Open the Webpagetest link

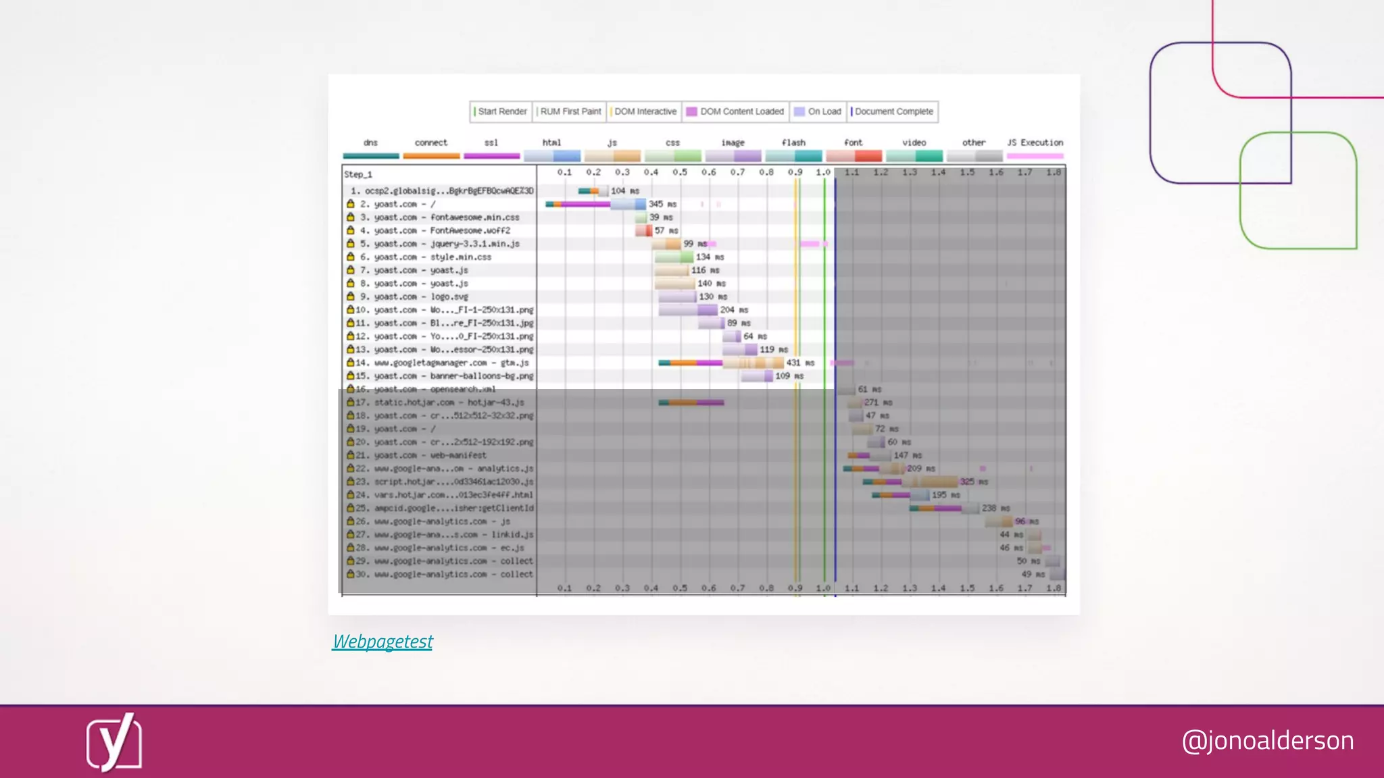tap(382, 642)
